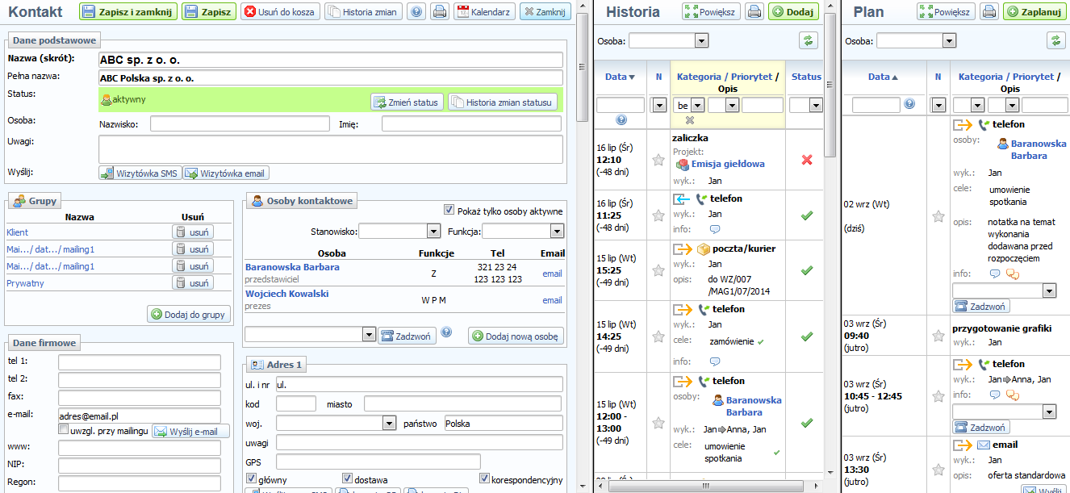Image resolution: width=1070 pixels, height=493 pixels.
Task: Click the print icon in Kontakt toolbar
Action: [439, 12]
